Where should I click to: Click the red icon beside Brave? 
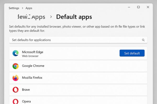pos(15,90)
